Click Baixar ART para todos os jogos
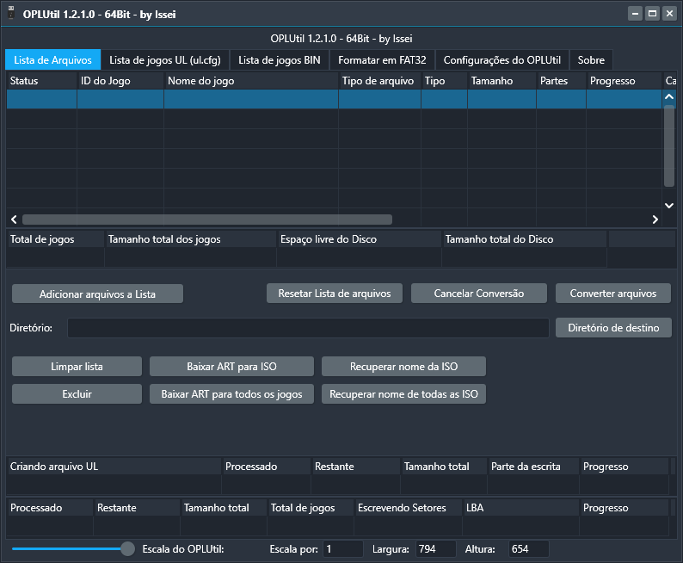 tap(231, 394)
